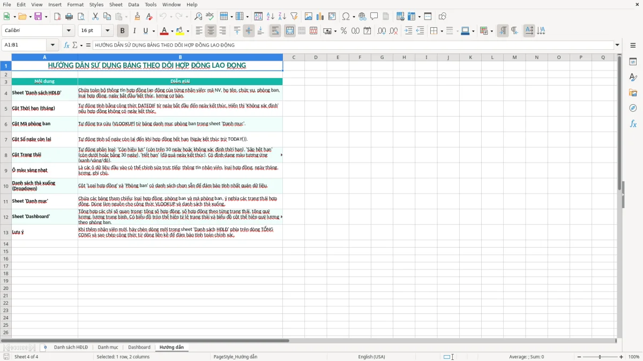Open the Font Name dropdown list
The image size is (643, 361).
69,31
